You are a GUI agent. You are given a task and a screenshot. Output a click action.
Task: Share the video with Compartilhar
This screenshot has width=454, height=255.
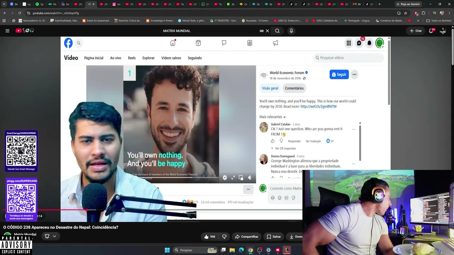(x=247, y=237)
